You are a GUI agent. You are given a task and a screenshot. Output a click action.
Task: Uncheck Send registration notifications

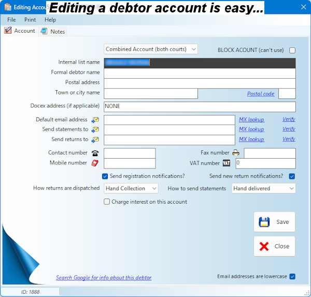coord(105,176)
